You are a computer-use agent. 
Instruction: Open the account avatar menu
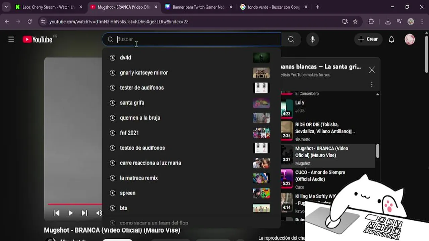[x=410, y=39]
